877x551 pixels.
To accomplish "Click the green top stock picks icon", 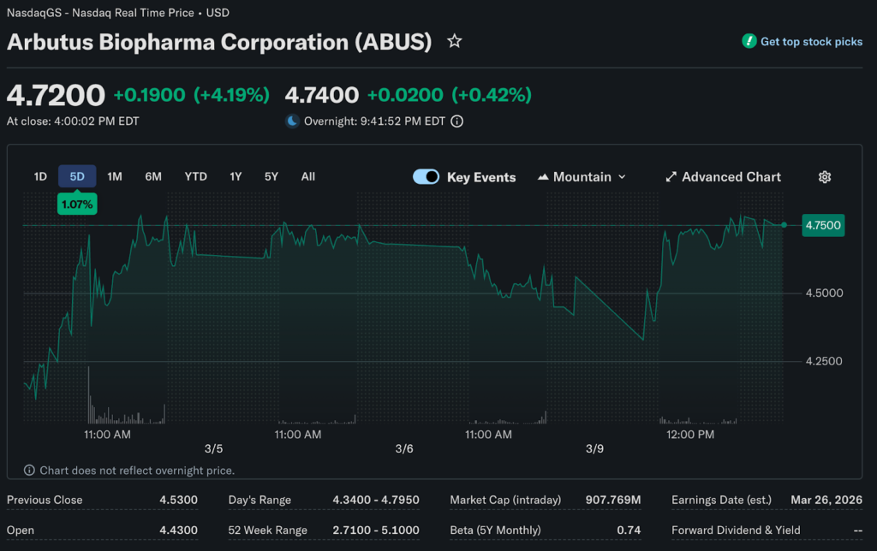I will pyautogui.click(x=749, y=41).
